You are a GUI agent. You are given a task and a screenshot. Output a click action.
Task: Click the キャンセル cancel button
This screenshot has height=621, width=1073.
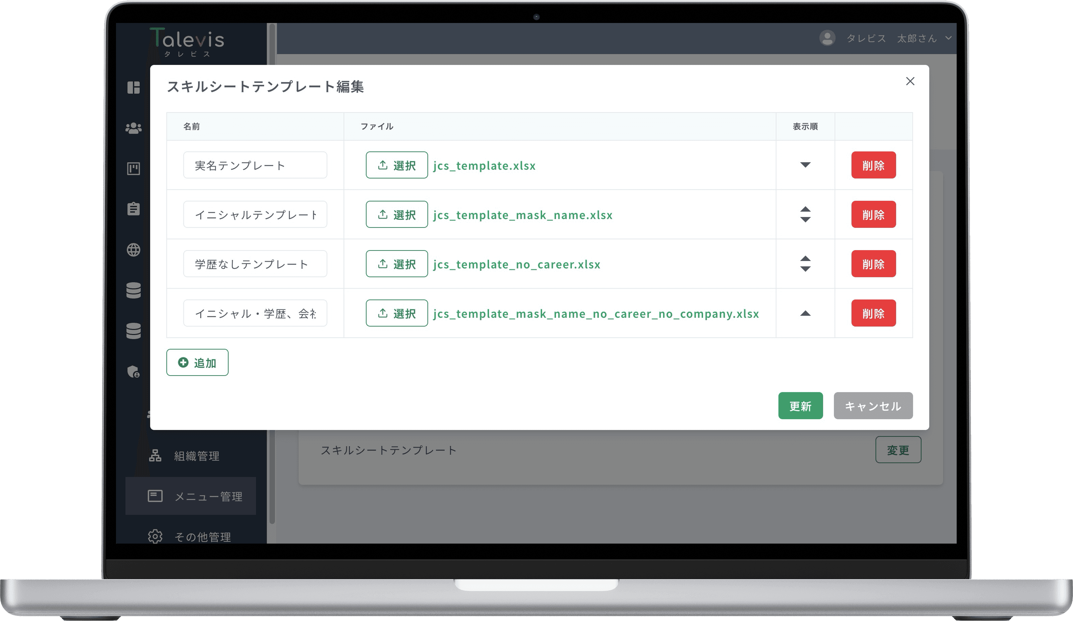click(x=873, y=406)
